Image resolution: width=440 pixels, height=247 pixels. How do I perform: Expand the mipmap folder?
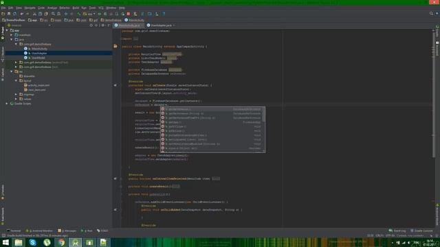click(16, 95)
